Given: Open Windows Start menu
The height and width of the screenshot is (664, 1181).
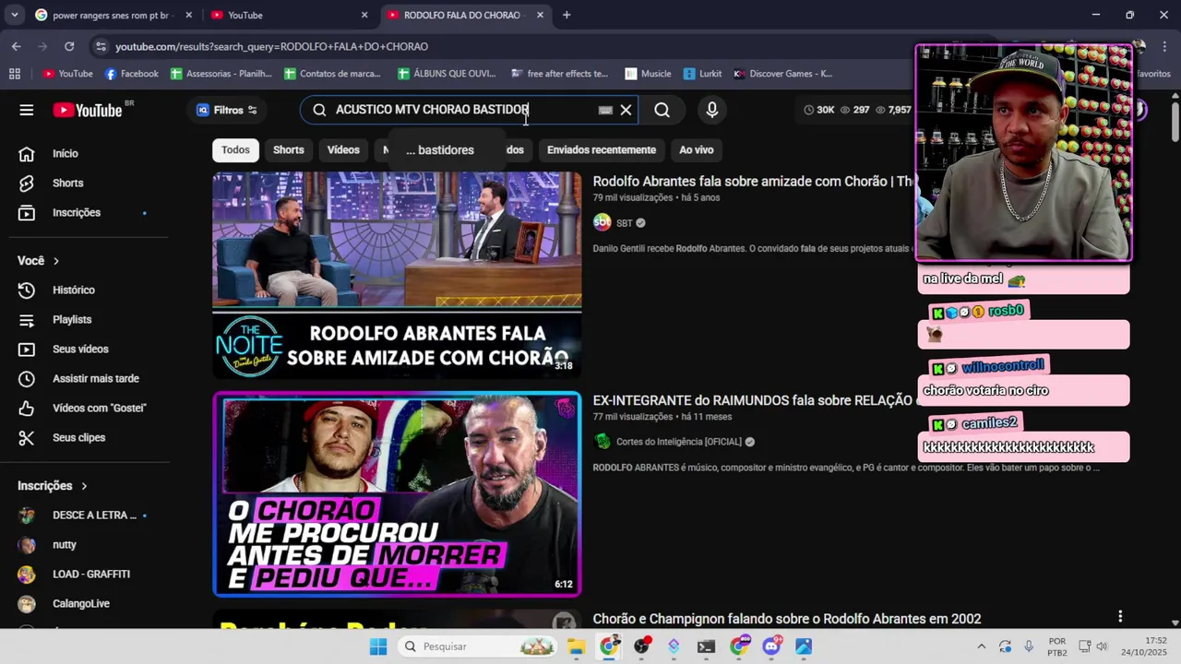Looking at the screenshot, I should pyautogui.click(x=378, y=646).
